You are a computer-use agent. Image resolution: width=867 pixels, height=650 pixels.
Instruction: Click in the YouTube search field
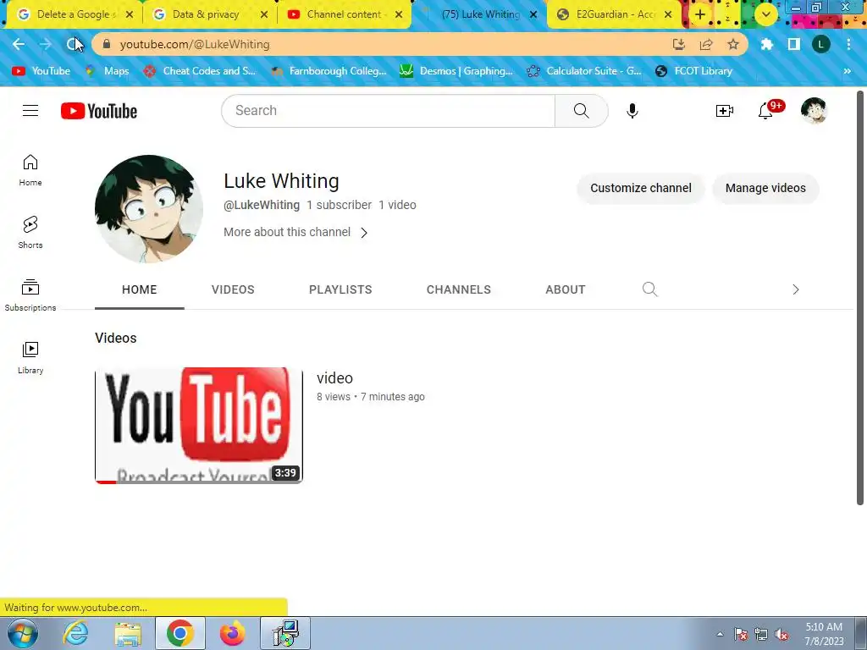(388, 111)
